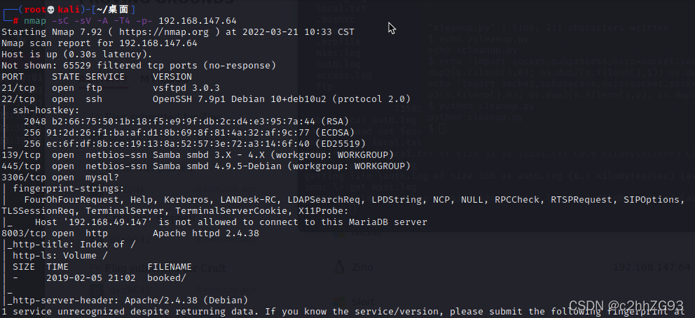
Task: Click the RSA ssh-hostkey fingerprint line
Action: pyautogui.click(x=186, y=121)
